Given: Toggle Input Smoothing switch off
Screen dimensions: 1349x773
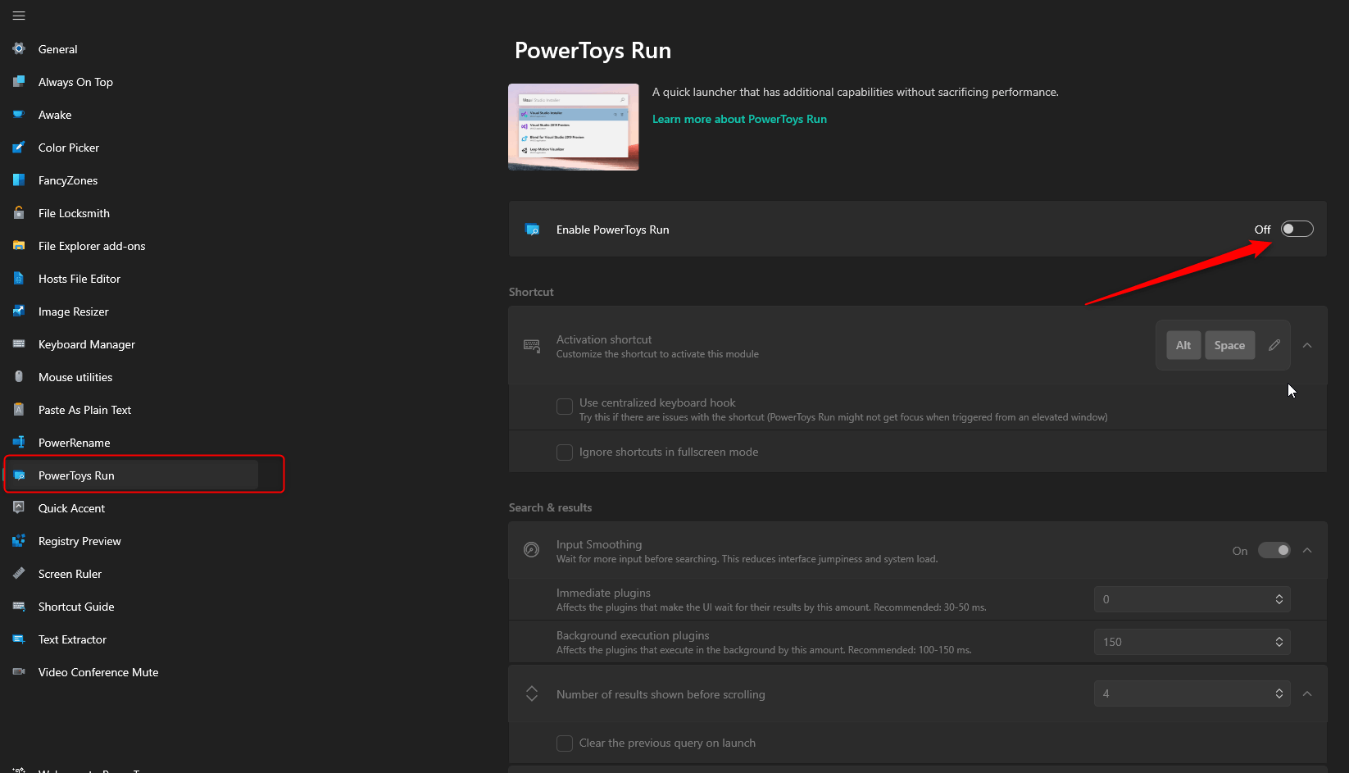Looking at the screenshot, I should [x=1274, y=550].
